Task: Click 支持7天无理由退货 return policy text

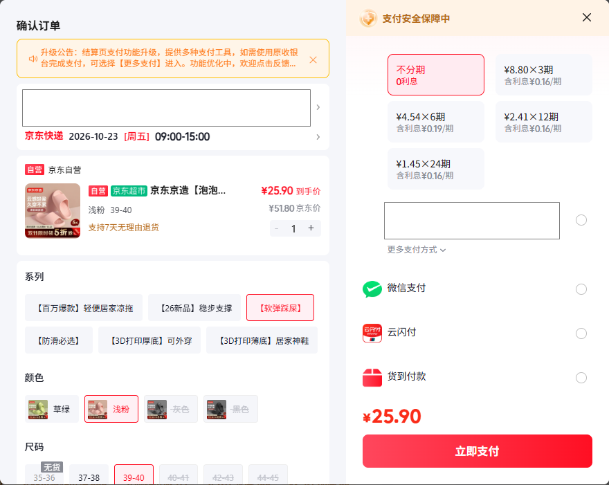Action: pyautogui.click(x=123, y=228)
